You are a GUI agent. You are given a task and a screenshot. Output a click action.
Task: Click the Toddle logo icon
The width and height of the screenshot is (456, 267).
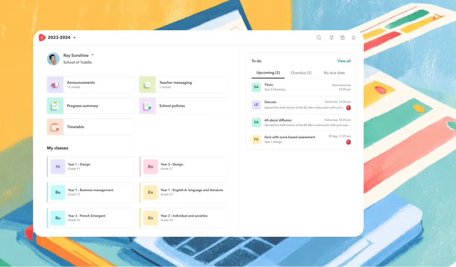click(42, 37)
